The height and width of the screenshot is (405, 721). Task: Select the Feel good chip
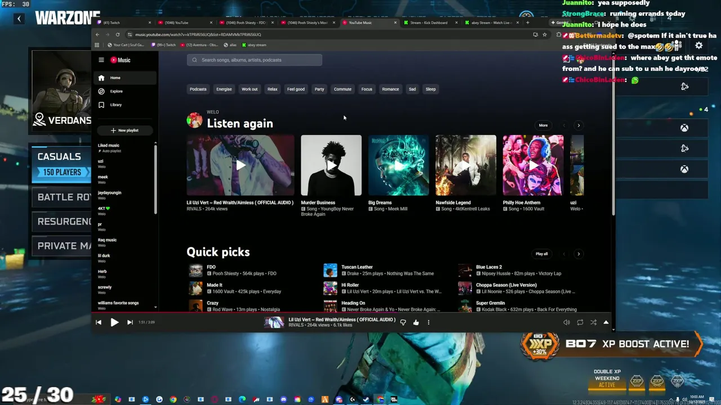[296, 89]
